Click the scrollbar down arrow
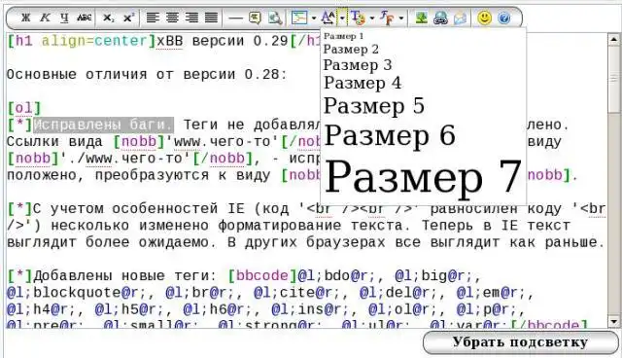This screenshot has width=622, height=358. coord(613,321)
